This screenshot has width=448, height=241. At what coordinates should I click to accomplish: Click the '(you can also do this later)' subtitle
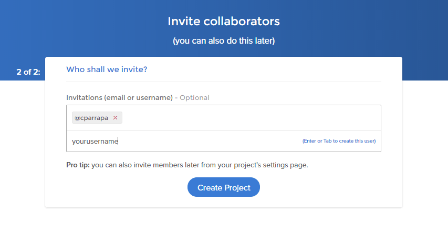tap(224, 41)
